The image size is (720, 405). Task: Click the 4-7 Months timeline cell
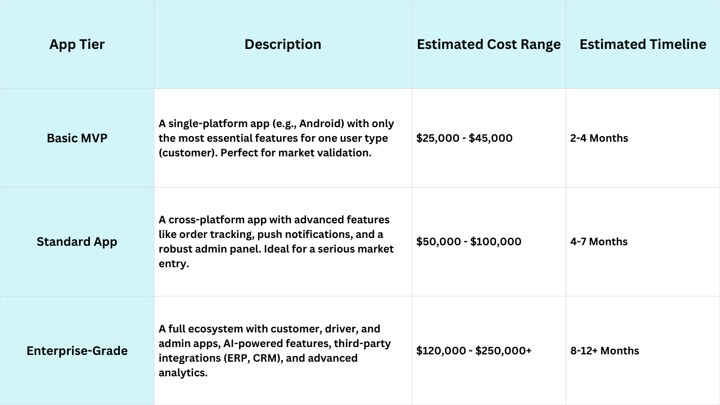point(599,242)
